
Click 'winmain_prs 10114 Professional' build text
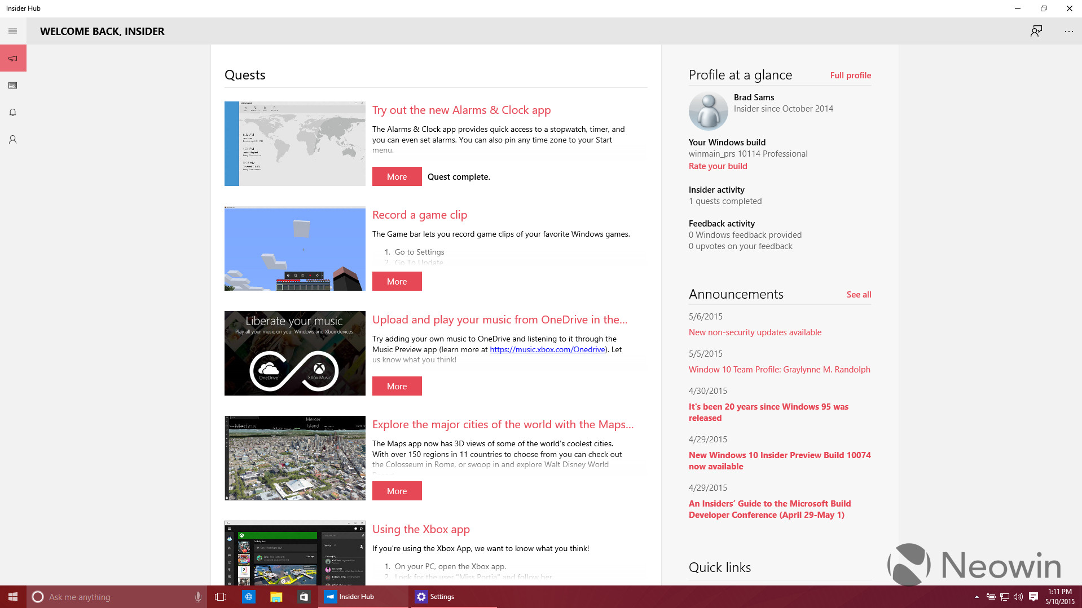coord(748,154)
